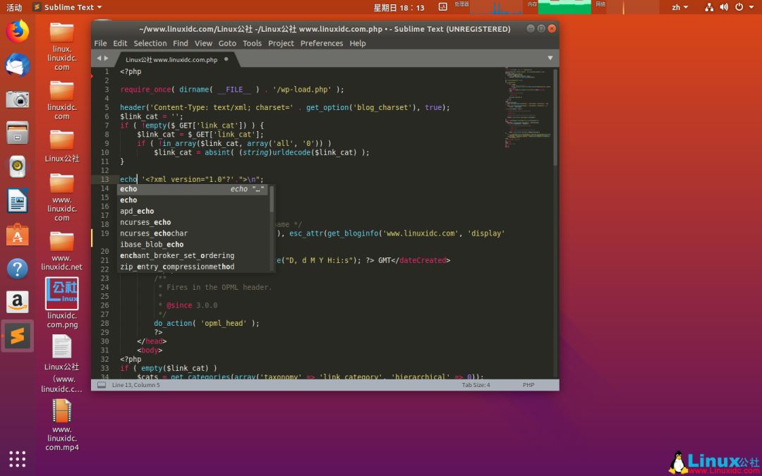The width and height of the screenshot is (762, 476).
Task: Change syntax via the PHP status bar selector
Action: [x=528, y=385]
